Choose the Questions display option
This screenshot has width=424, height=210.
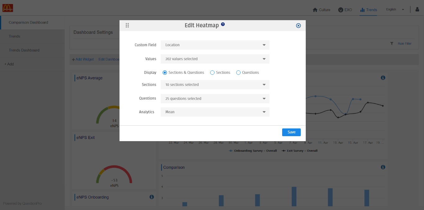[x=238, y=72]
